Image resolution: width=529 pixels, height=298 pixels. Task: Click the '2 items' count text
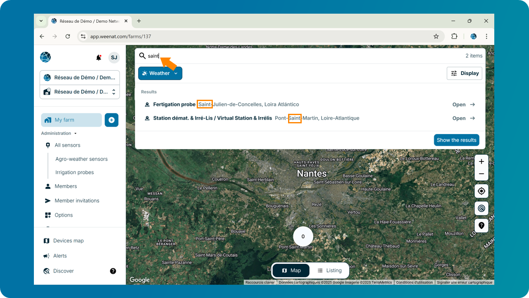(x=474, y=56)
